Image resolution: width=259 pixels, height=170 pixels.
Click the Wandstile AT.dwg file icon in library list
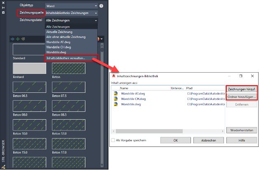[x=116, y=94]
